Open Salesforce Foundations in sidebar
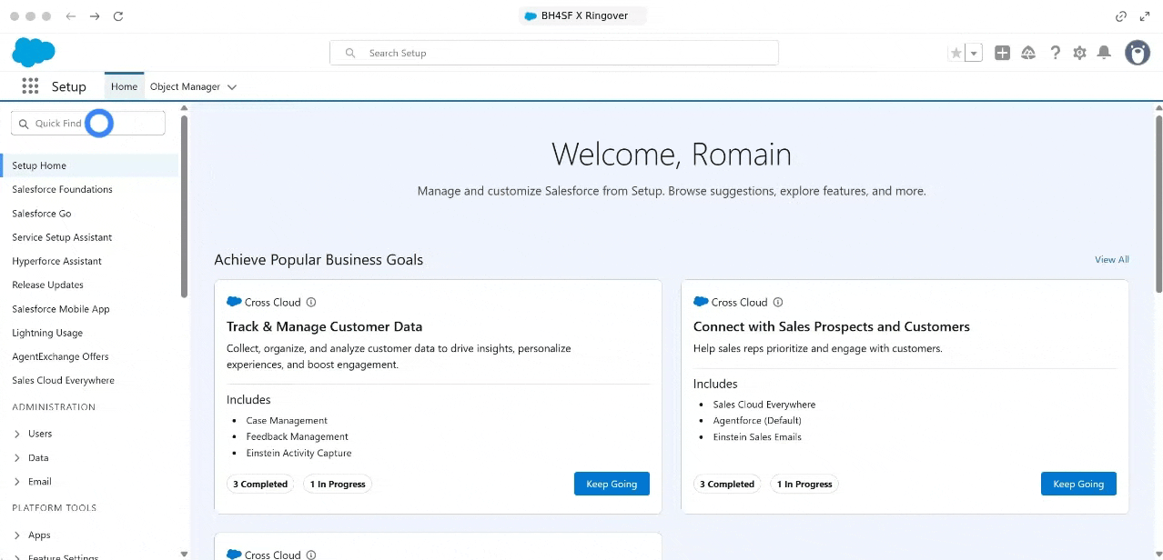Image resolution: width=1163 pixels, height=560 pixels. click(62, 189)
